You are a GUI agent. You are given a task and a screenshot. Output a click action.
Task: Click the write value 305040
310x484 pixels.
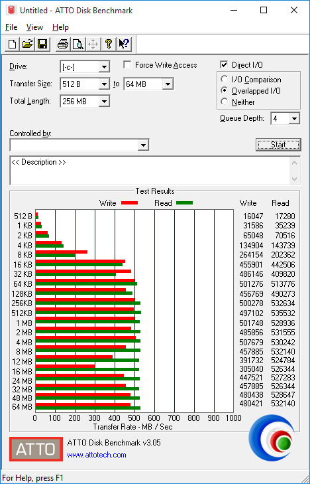251,369
